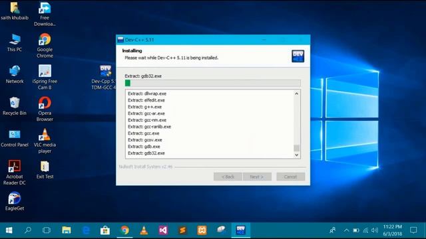Open Microsoft Store from the taskbar

(105, 230)
